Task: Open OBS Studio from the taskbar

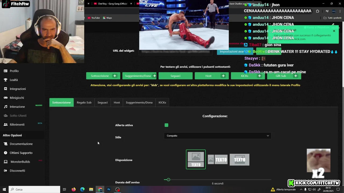Action: [117, 190]
